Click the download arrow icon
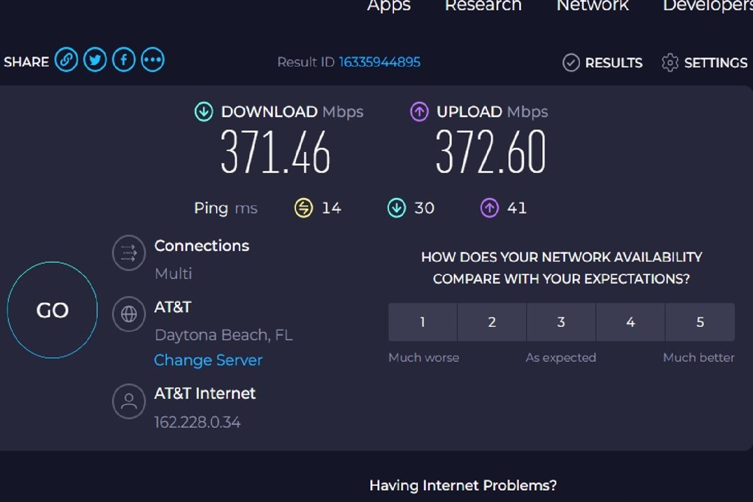The width and height of the screenshot is (753, 502). coord(203,112)
